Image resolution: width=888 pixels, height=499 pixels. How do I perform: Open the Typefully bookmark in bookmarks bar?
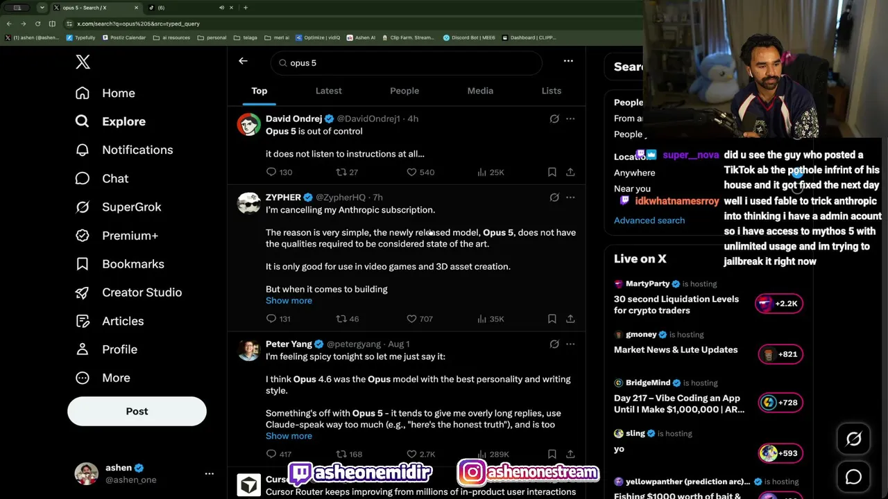tap(81, 37)
